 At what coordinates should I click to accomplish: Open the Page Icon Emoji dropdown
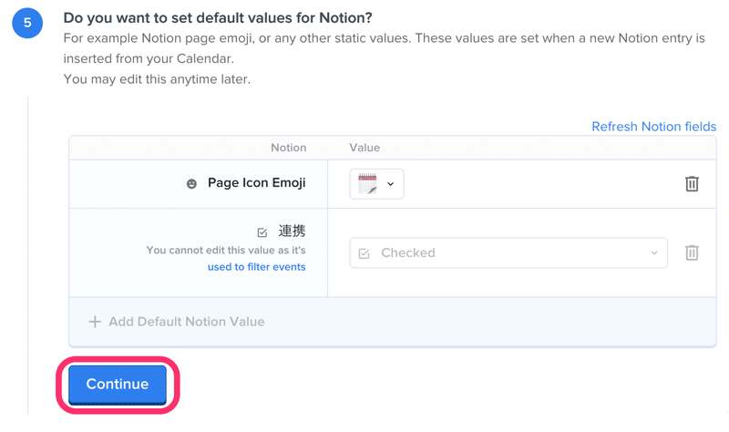coord(376,184)
